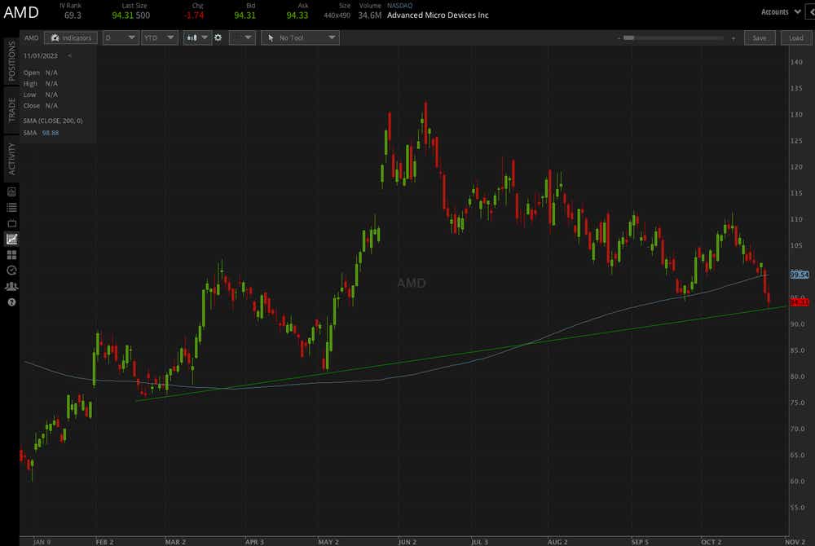The width and height of the screenshot is (815, 546).
Task: Click the Bid price 94.31
Action: click(244, 15)
